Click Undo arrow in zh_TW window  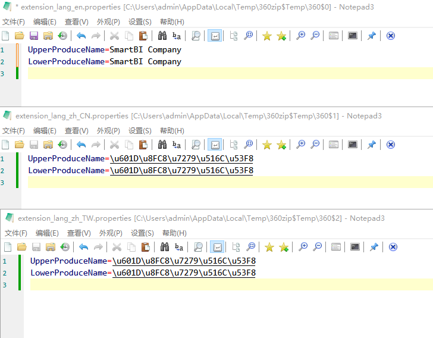[x=83, y=247]
